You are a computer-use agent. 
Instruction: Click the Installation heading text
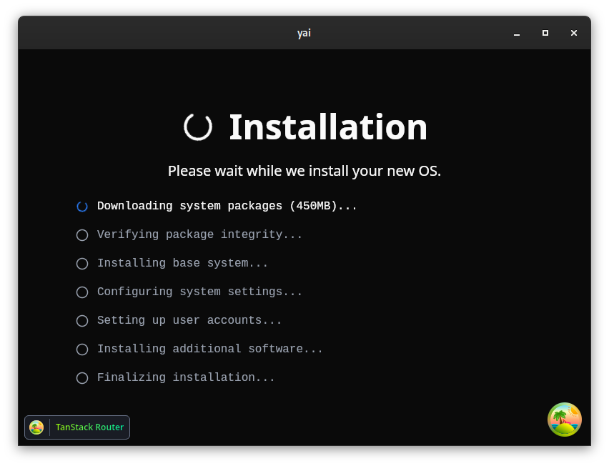[x=328, y=127]
